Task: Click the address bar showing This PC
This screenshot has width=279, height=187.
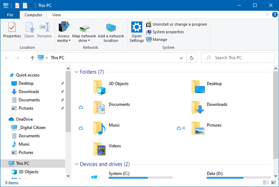Action: click(112, 58)
